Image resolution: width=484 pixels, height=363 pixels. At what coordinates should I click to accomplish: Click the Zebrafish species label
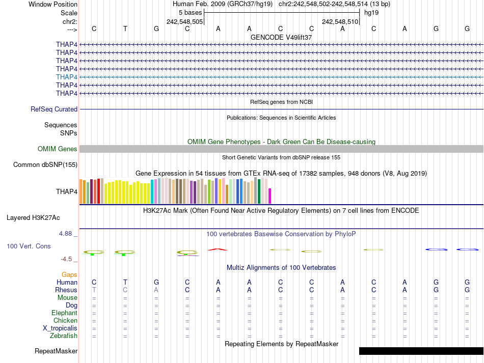point(64,336)
